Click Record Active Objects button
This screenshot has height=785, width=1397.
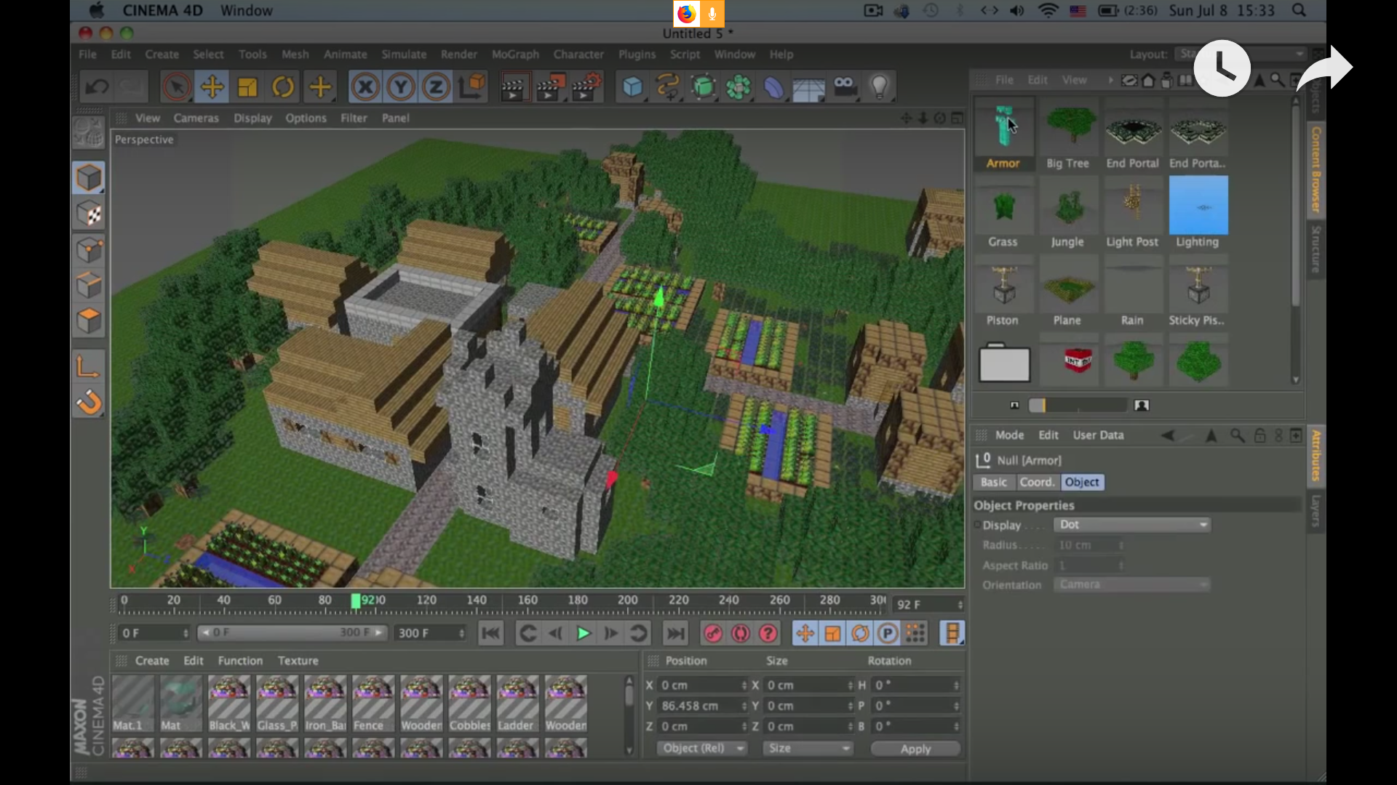tap(712, 634)
